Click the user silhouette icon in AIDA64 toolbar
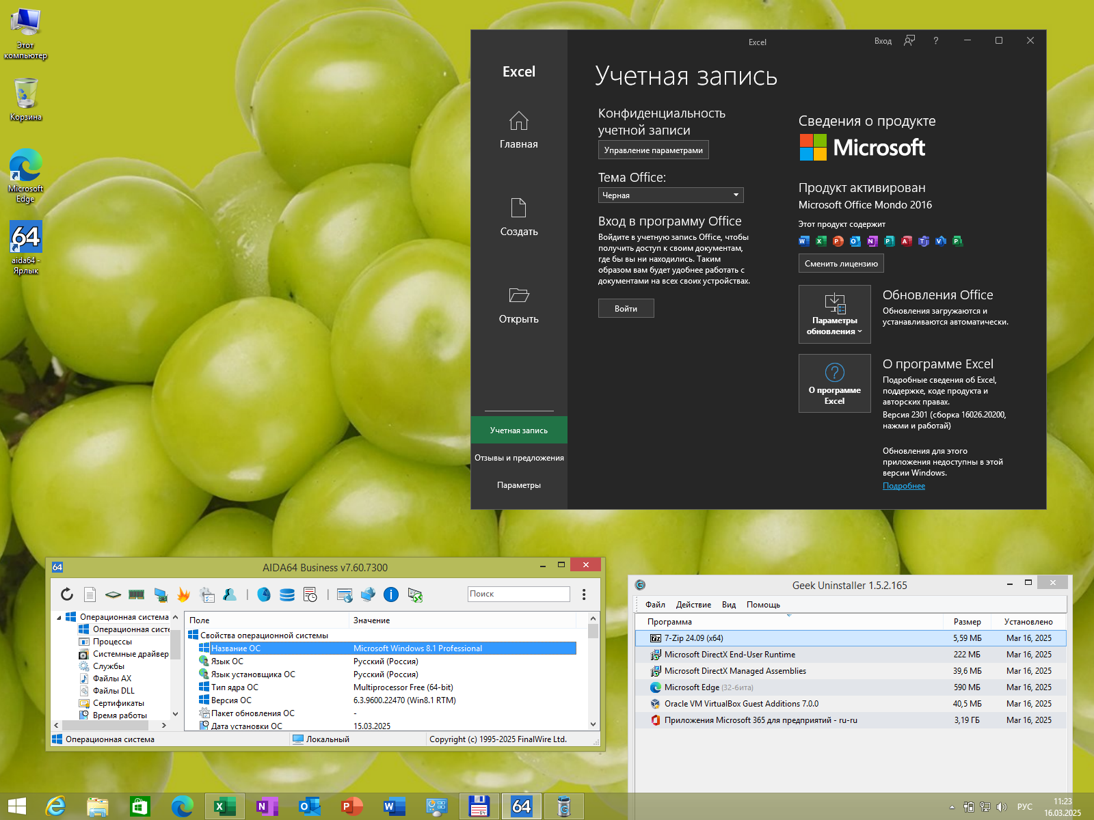Image resolution: width=1094 pixels, height=820 pixels. pyautogui.click(x=230, y=594)
